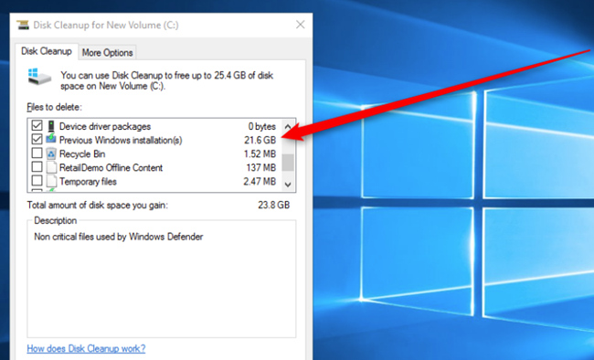Click the file list scroll down arrow
This screenshot has width=594, height=360.
click(288, 185)
